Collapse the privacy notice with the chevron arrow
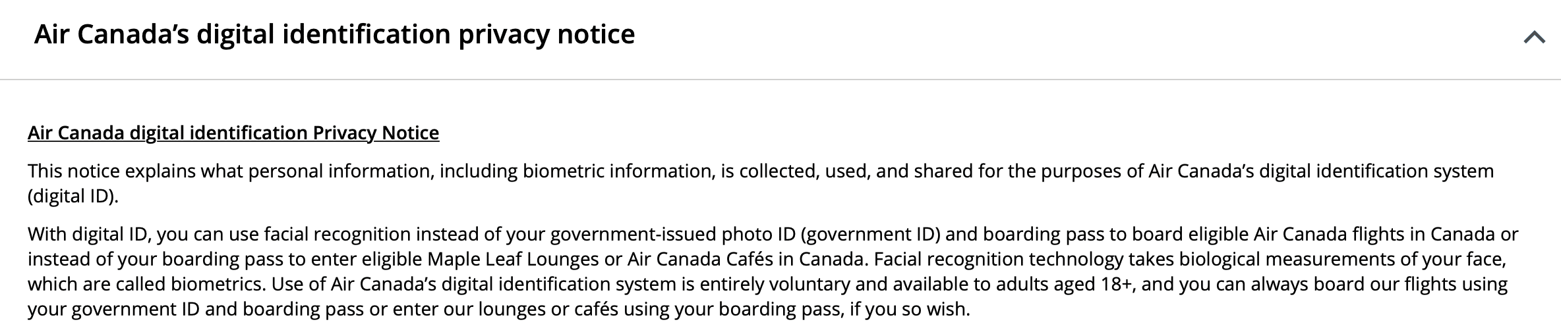1561x326 pixels. click(x=1534, y=37)
